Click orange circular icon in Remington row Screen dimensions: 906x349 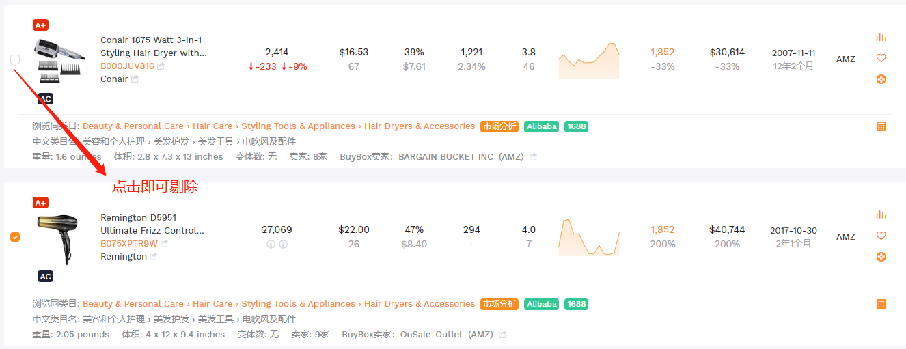pos(881,257)
